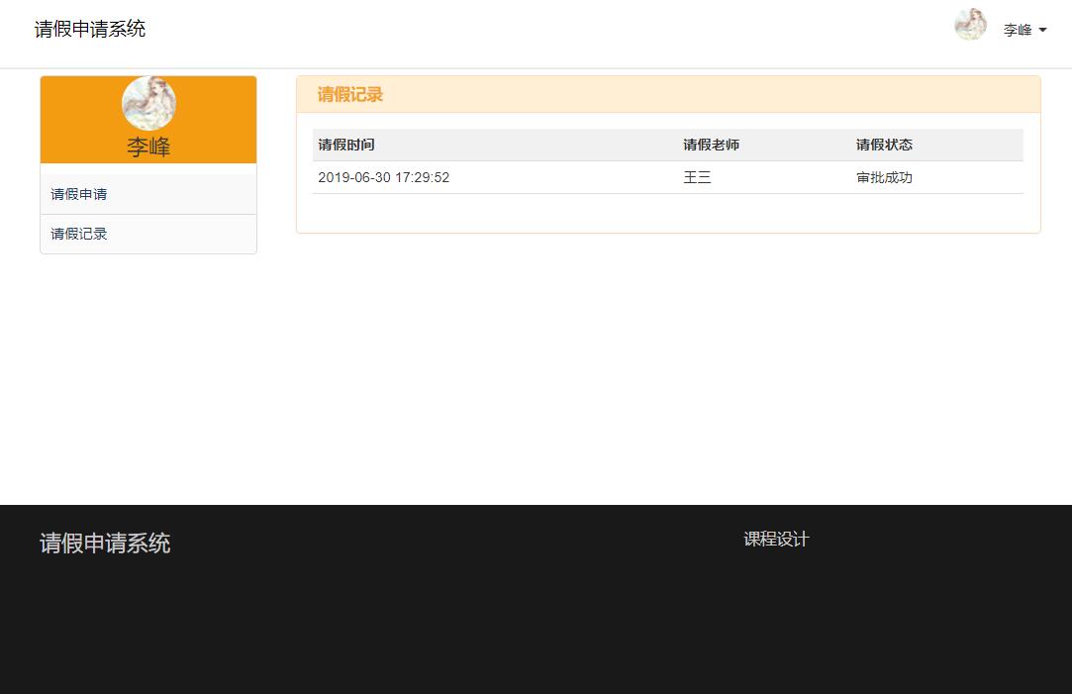Click the caret arrow next to 李峰

(x=1041, y=30)
